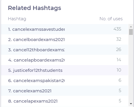Click the 10 uses count
This screenshot has width=134, height=107.
119,70
